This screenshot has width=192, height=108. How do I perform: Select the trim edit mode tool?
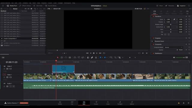(x=62, y=57)
